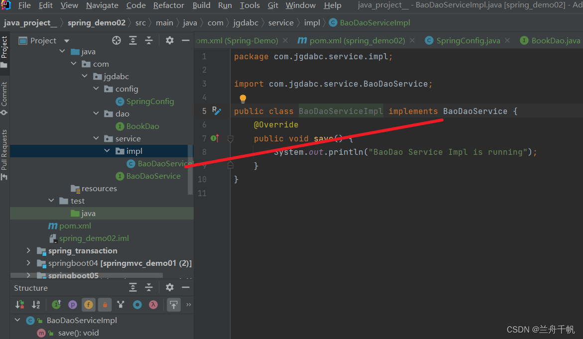Open the Navigate menu
Viewport: 583px width, 339px height.
pyautogui.click(x=102, y=5)
